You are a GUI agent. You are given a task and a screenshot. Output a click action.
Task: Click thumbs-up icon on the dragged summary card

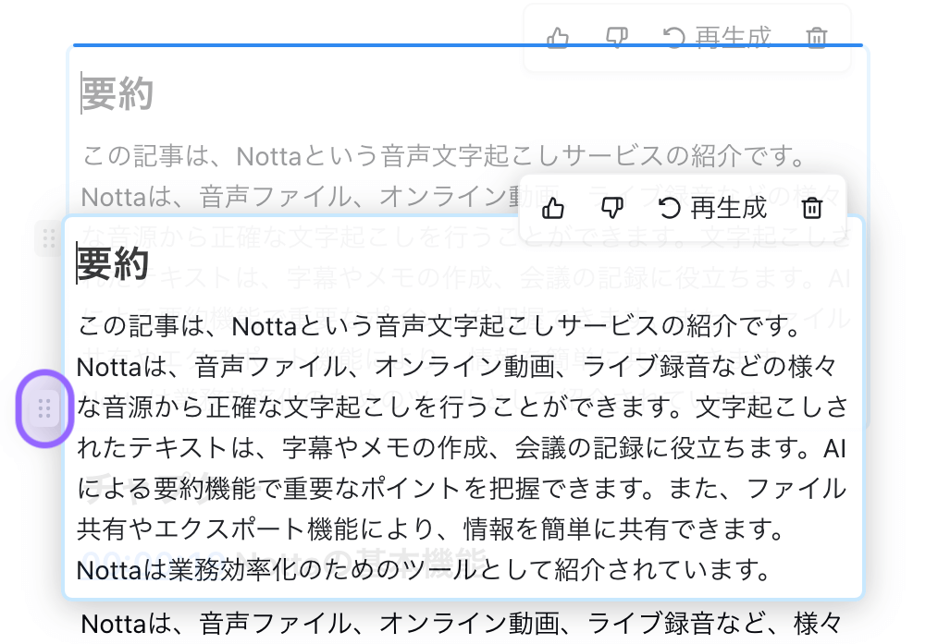click(553, 209)
